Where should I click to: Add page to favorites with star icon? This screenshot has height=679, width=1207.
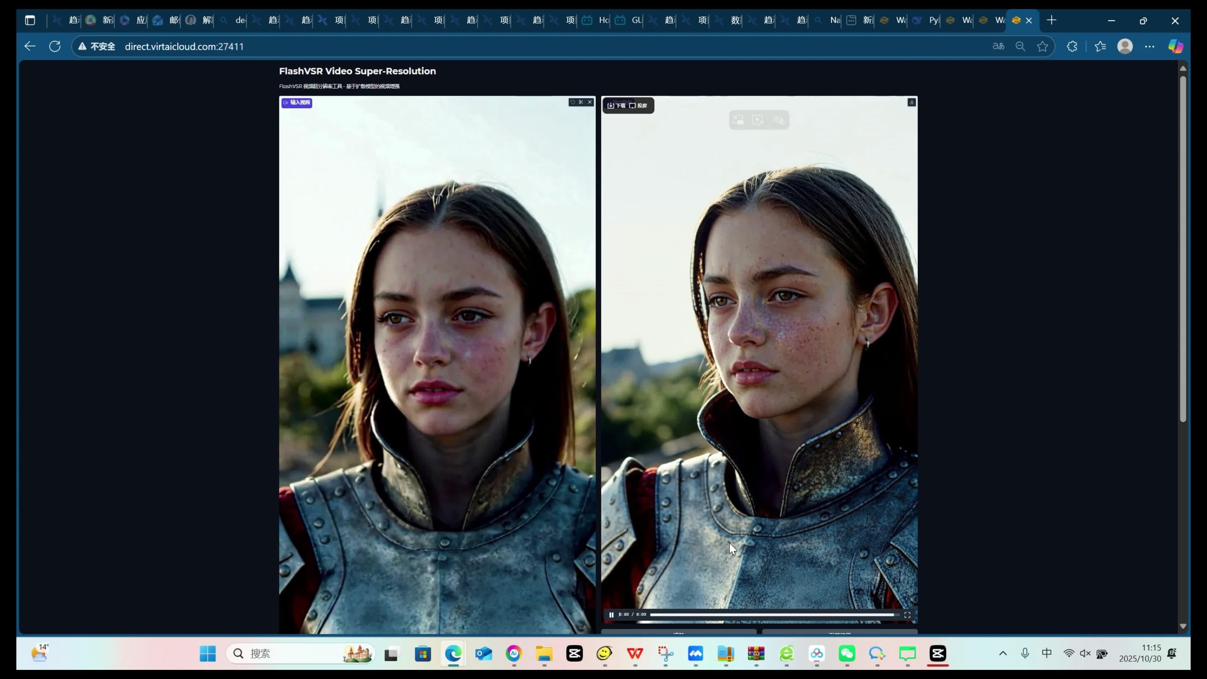point(1042,47)
